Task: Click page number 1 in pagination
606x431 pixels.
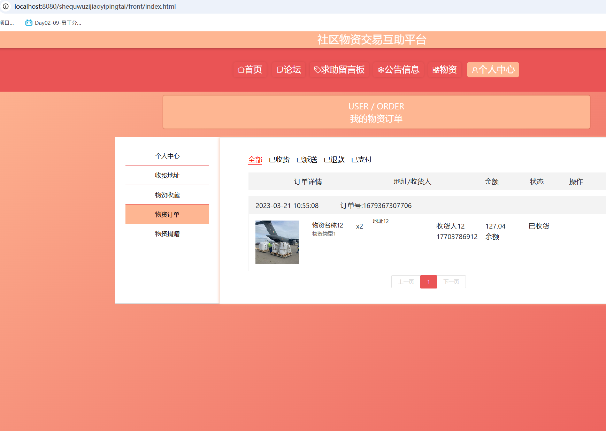Action: pos(429,282)
